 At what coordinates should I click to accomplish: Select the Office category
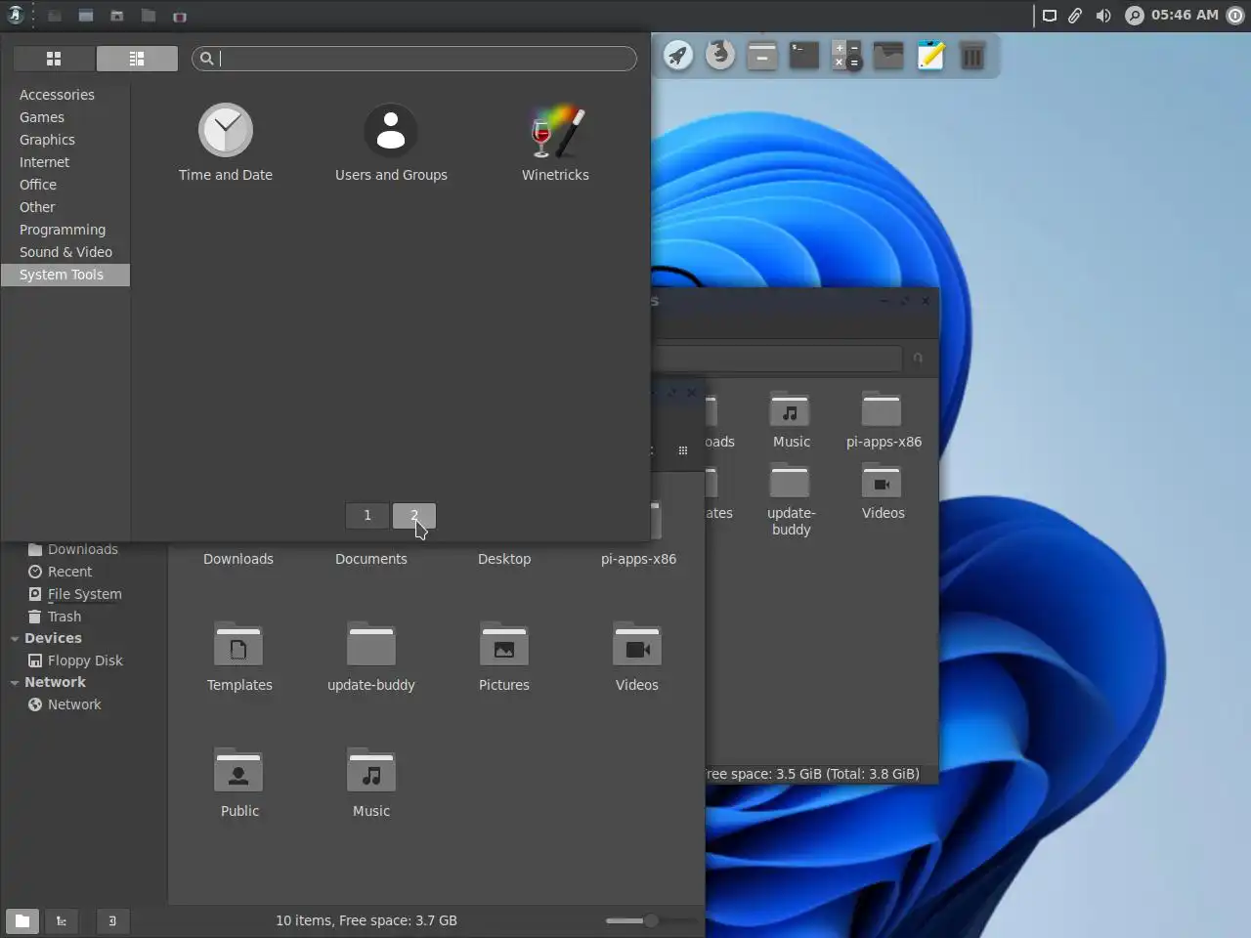coord(65,185)
